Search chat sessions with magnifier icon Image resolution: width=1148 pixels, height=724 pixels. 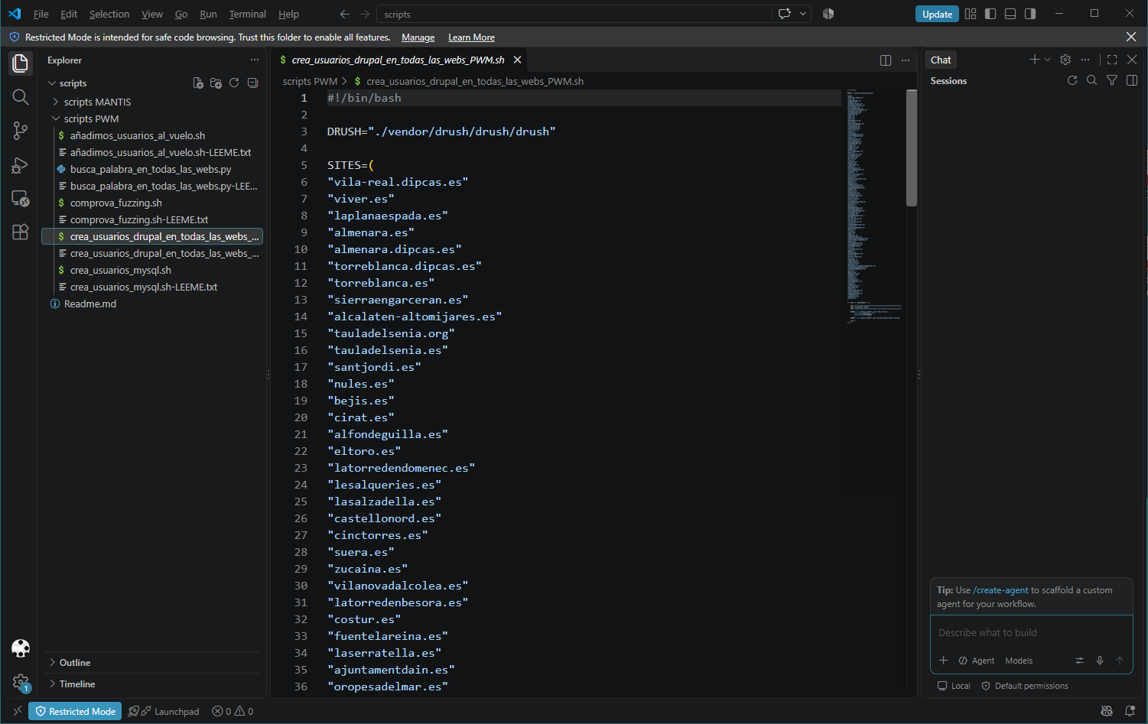click(1092, 80)
